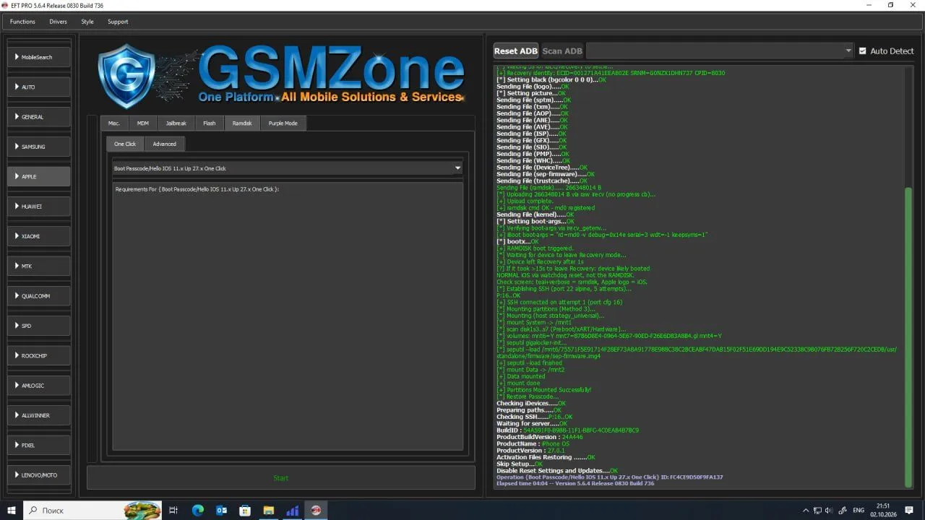
Task: Launch Microsoft Edge from the taskbar
Action: [x=198, y=510]
